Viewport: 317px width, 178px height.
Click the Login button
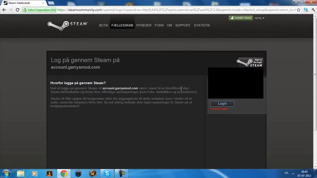point(222,103)
